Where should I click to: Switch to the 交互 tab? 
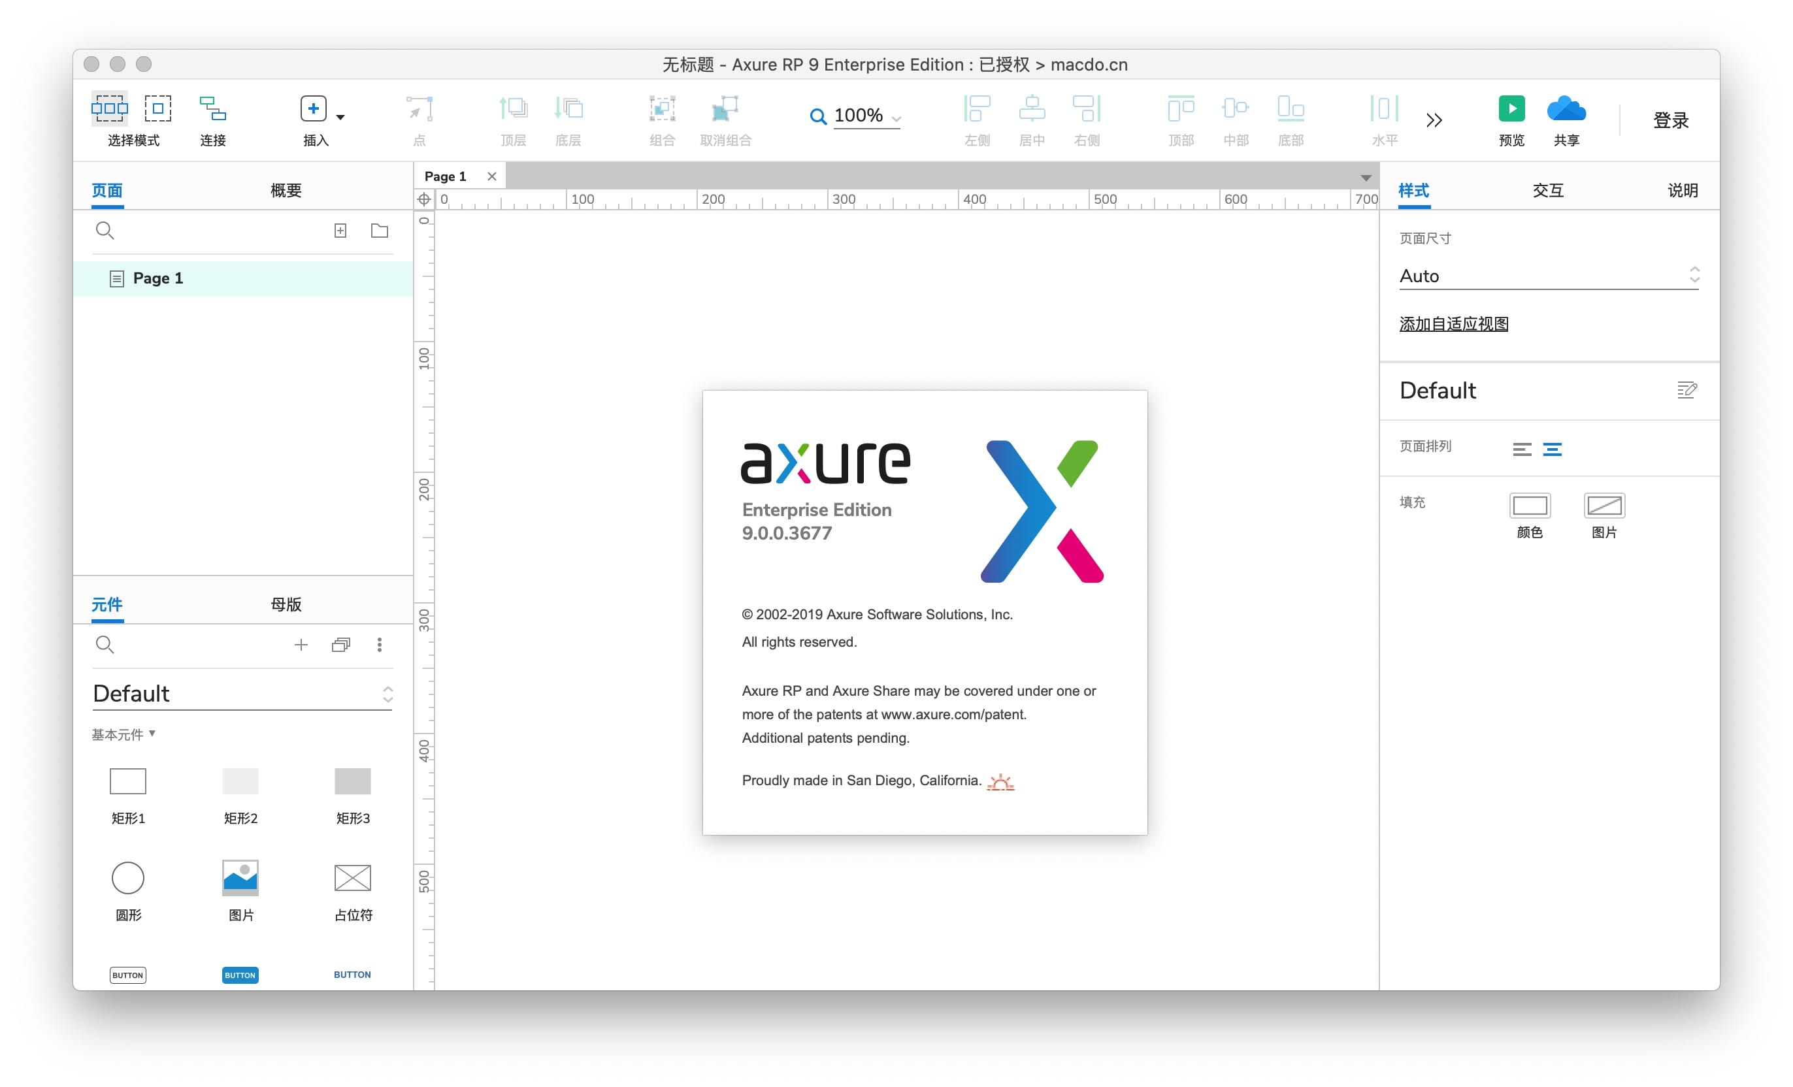tap(1547, 191)
